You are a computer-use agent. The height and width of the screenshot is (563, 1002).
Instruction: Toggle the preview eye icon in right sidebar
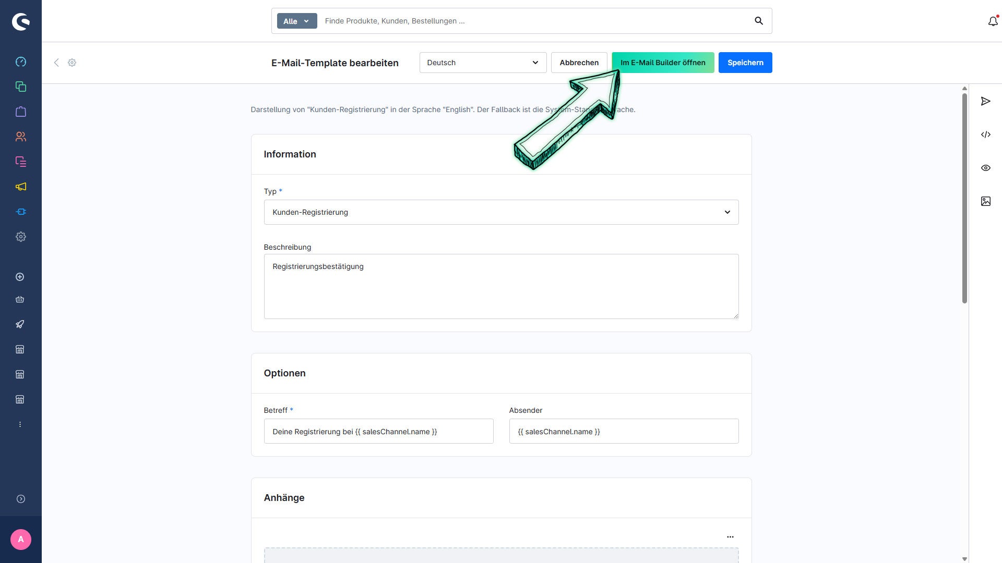(x=985, y=168)
